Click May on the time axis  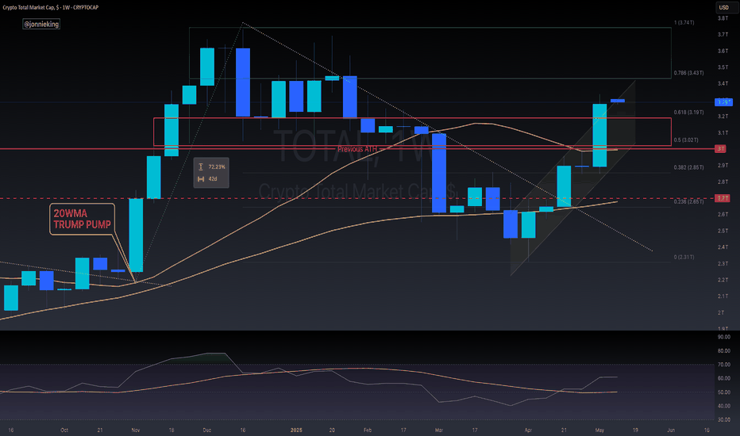pyautogui.click(x=599, y=430)
